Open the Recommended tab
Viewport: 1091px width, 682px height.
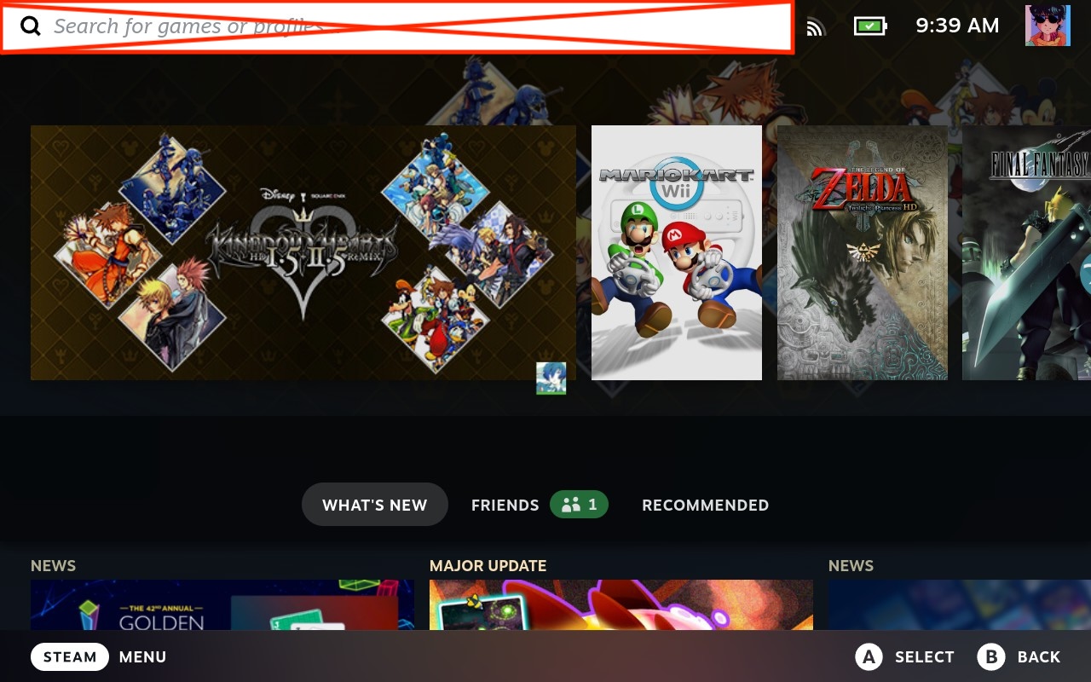(705, 505)
